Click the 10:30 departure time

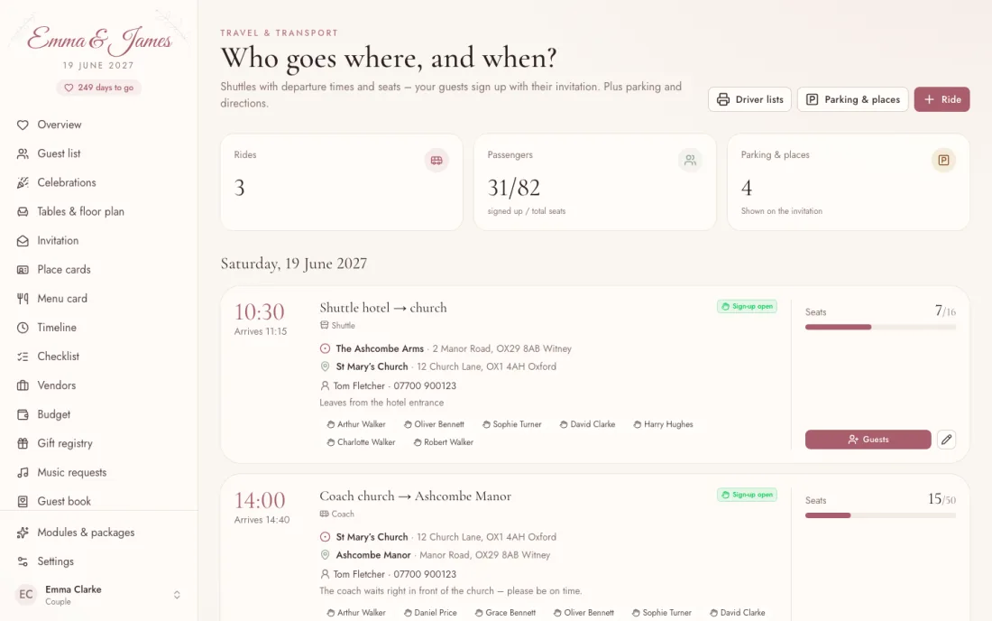[260, 312]
